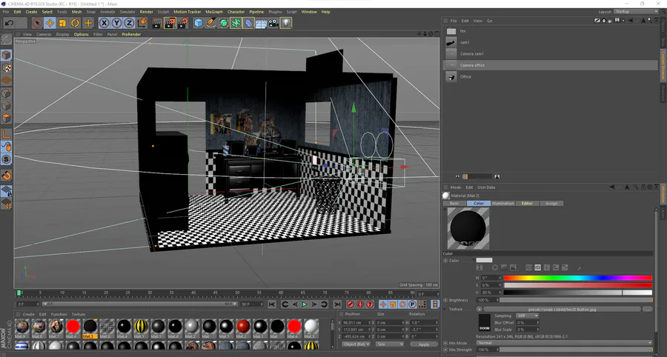Open the Texture arrow menu button

point(479,309)
